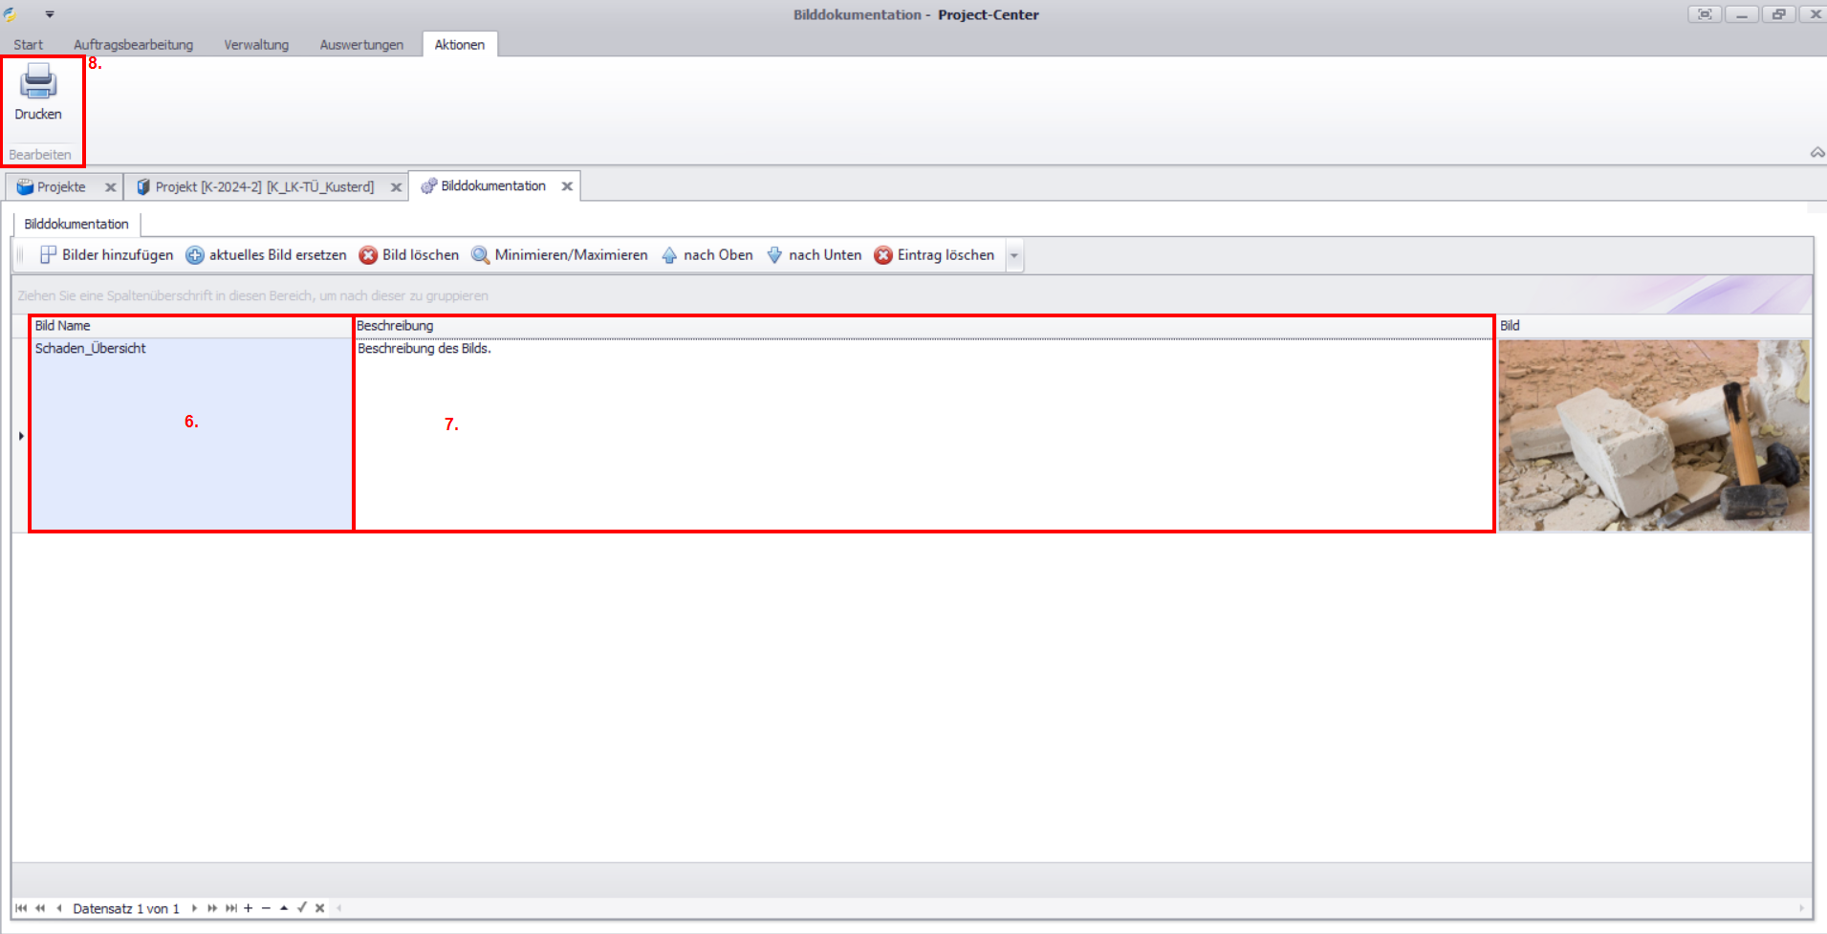Screen dimensions: 1827x934
Task: Switch to the Verwaltung ribbon tab
Action: (256, 45)
